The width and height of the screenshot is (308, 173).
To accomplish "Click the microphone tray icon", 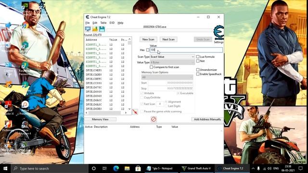I will point(258,168).
